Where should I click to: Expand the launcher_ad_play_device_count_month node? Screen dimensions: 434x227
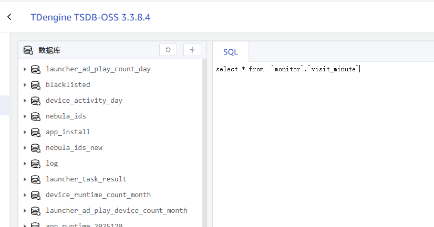pyautogui.click(x=25, y=211)
